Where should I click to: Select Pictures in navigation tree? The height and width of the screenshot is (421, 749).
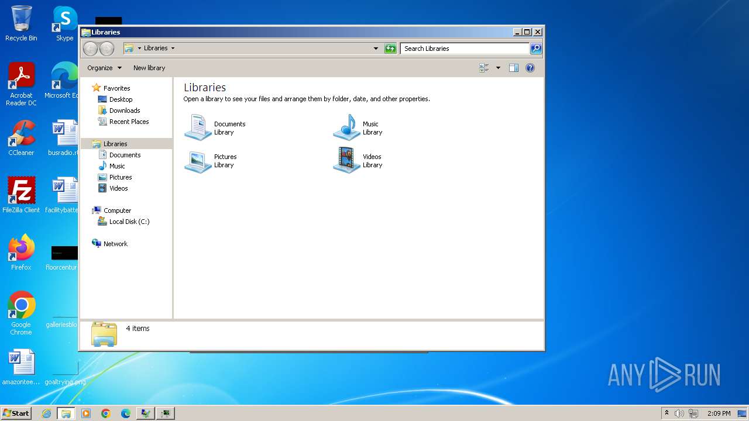coord(121,177)
